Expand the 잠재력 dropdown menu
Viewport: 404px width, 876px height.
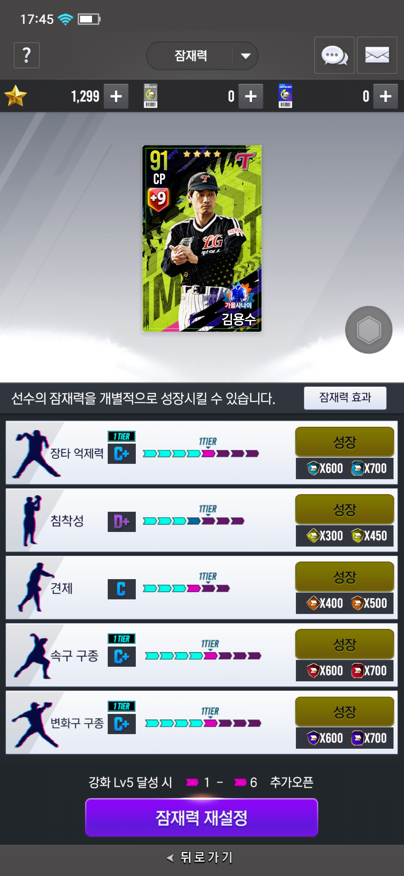pyautogui.click(x=202, y=56)
